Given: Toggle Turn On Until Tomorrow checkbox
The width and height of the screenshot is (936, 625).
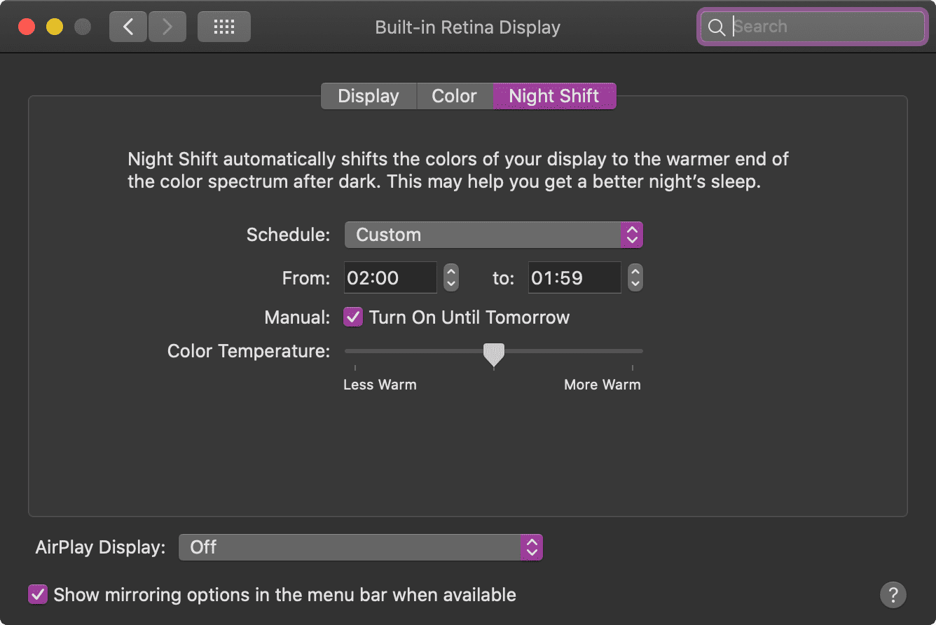Looking at the screenshot, I should (x=353, y=317).
